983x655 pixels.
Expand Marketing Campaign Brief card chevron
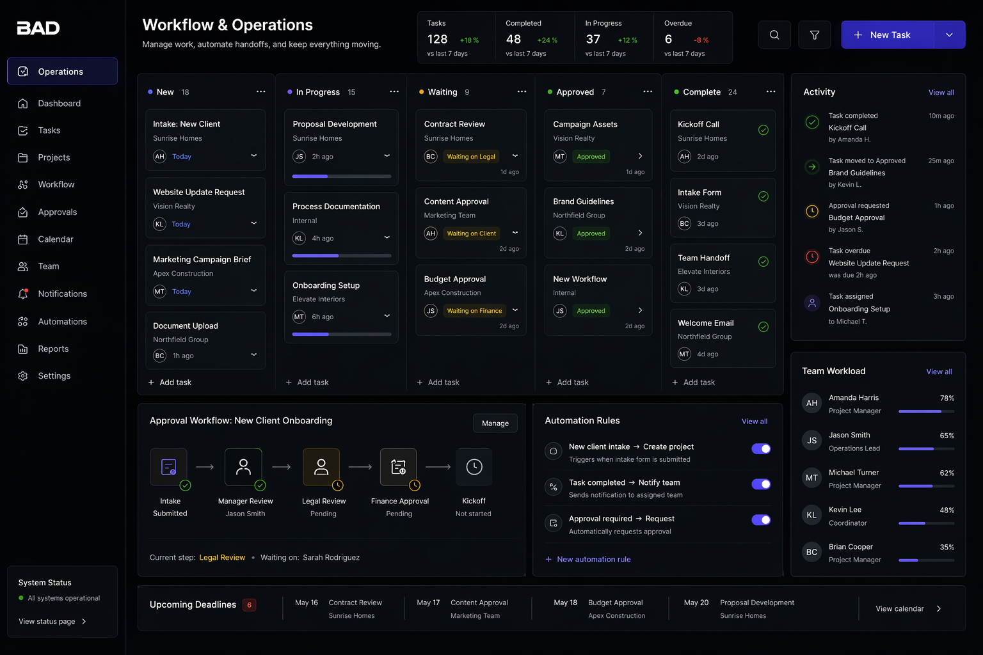click(x=254, y=290)
